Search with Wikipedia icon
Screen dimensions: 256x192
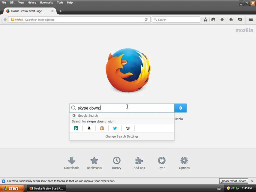[x=128, y=128]
